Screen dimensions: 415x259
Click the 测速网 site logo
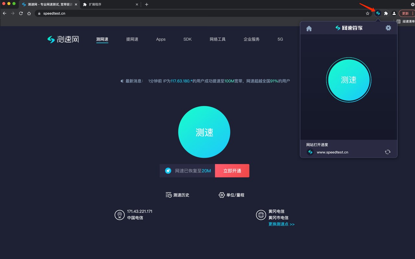(x=63, y=39)
